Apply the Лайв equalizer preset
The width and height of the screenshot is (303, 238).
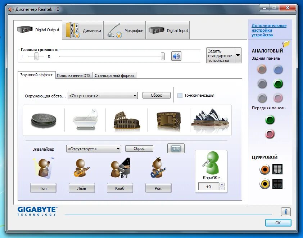[x=82, y=188]
